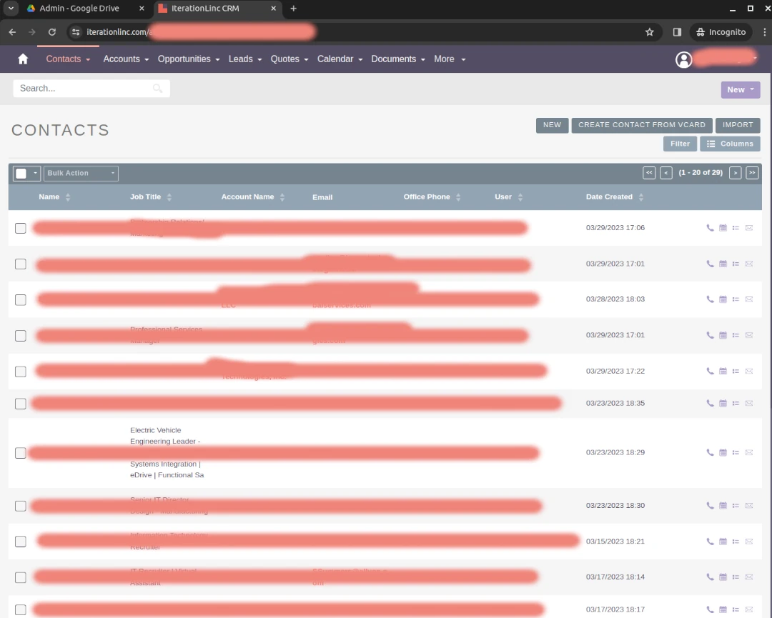Open the Calendar module menu

tap(340, 59)
